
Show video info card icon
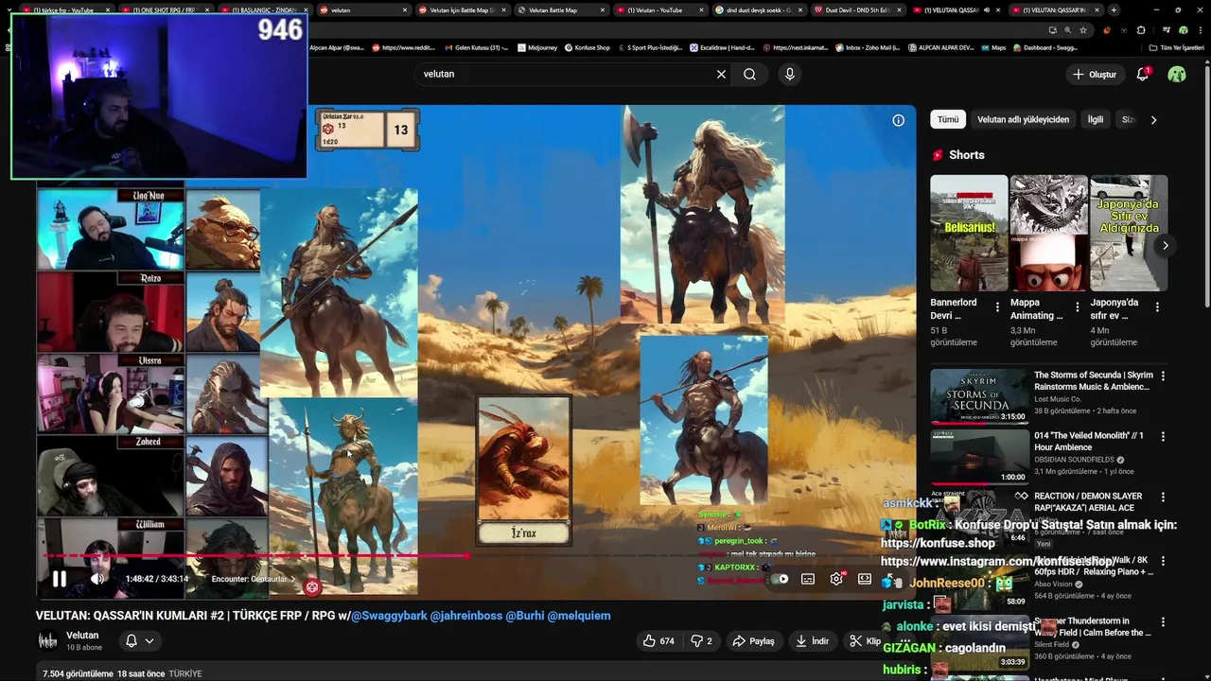[x=898, y=120]
